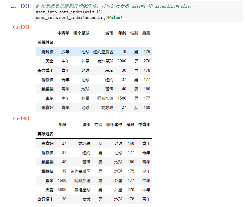The width and height of the screenshot is (245, 207).
Task: Select the 奇异博士 row label in the second table
Action: pos(46,199)
